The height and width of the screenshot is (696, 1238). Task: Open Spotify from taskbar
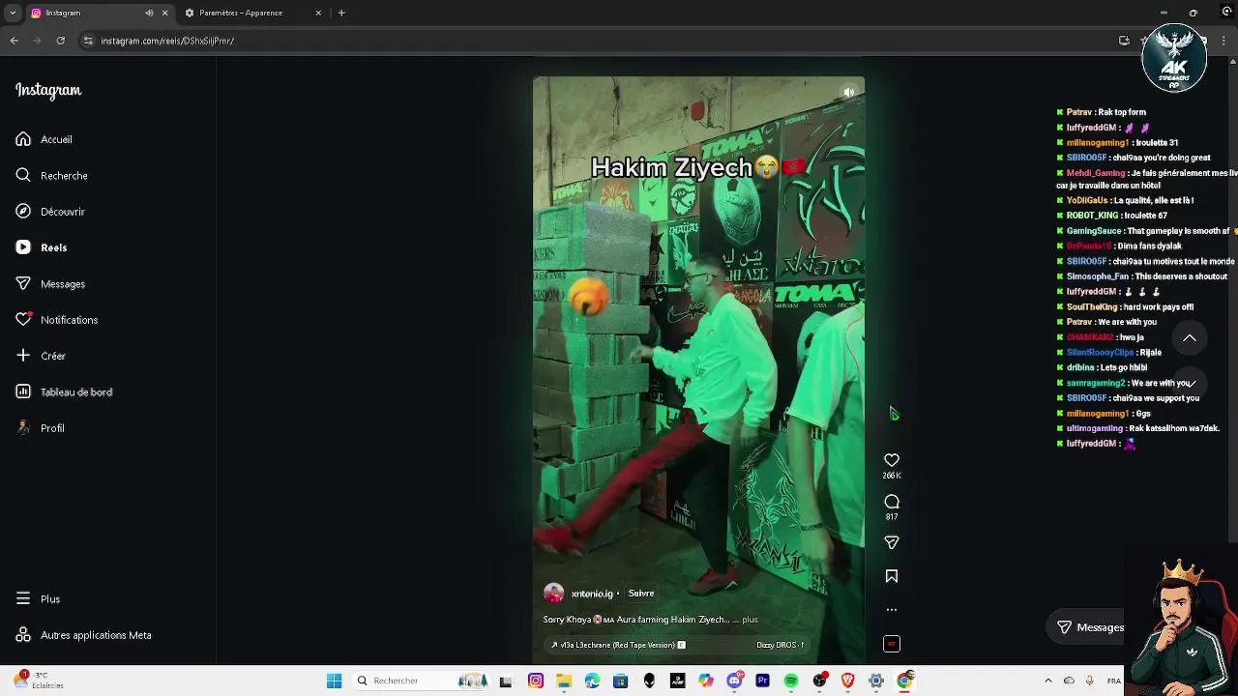click(x=791, y=681)
